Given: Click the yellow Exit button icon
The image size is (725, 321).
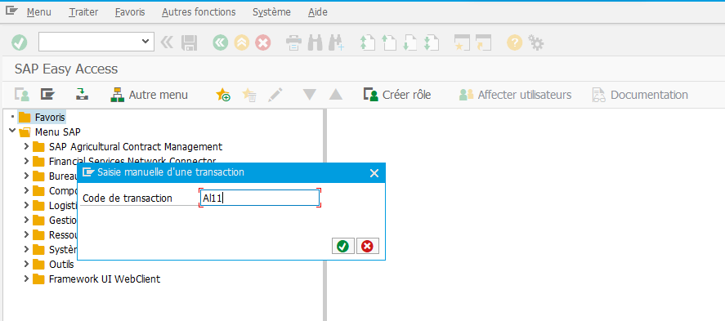Looking at the screenshot, I should coord(241,43).
